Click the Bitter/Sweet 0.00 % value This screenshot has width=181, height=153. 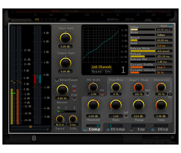point(62,98)
